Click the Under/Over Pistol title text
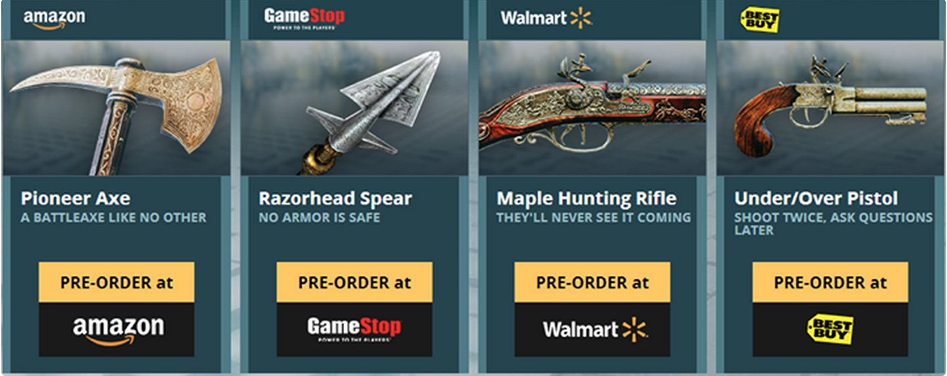Screen dimensions: 947x376 click(x=816, y=198)
